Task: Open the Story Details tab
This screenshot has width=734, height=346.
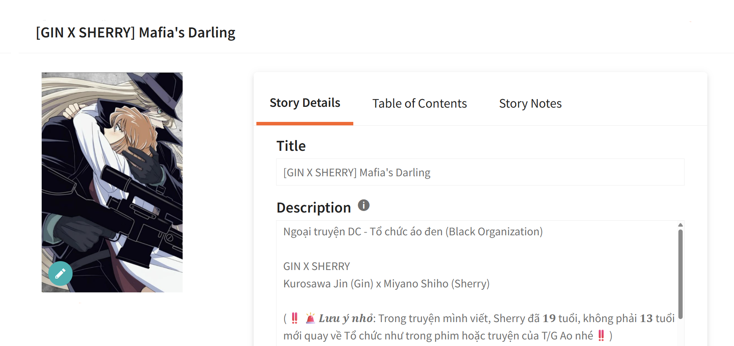Action: pyautogui.click(x=305, y=103)
